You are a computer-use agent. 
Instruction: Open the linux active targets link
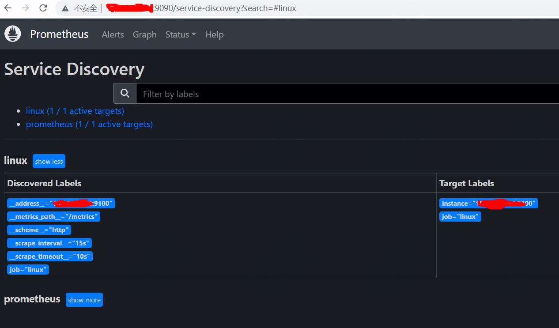pos(75,111)
